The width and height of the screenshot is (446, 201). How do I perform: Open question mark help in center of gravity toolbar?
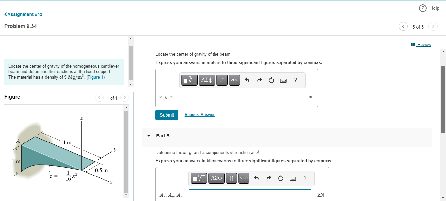point(295,80)
